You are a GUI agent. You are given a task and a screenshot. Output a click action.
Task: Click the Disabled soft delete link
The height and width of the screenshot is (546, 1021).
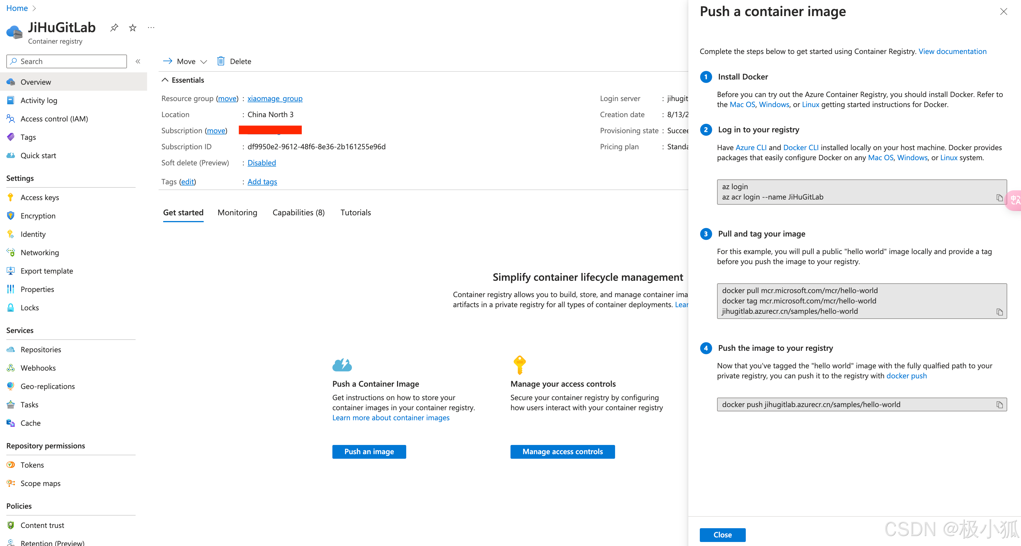tap(262, 163)
